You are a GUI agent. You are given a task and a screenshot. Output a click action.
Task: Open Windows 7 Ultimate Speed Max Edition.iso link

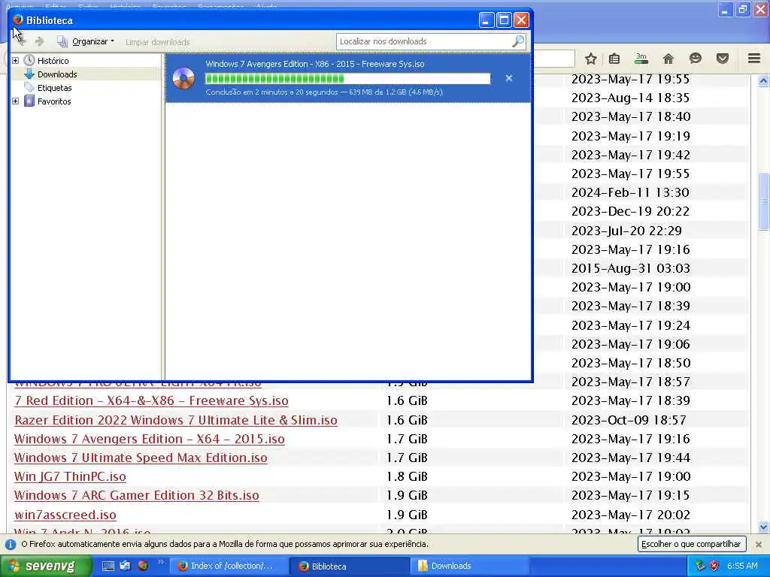pos(141,458)
